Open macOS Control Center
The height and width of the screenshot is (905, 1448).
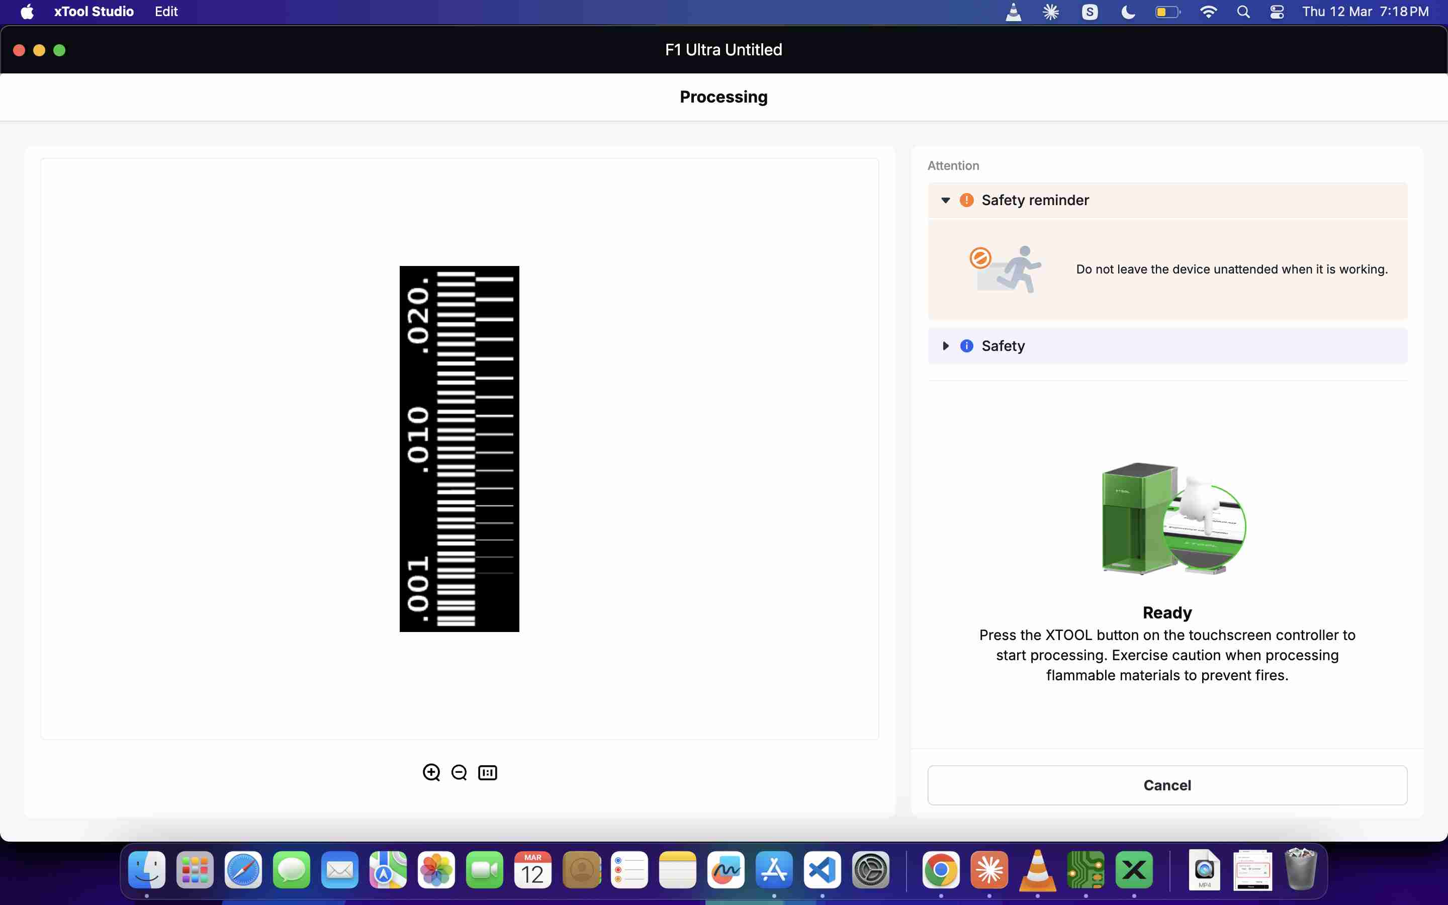(1277, 12)
